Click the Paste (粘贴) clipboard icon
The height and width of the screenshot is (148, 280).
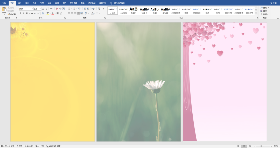tap(4, 9)
